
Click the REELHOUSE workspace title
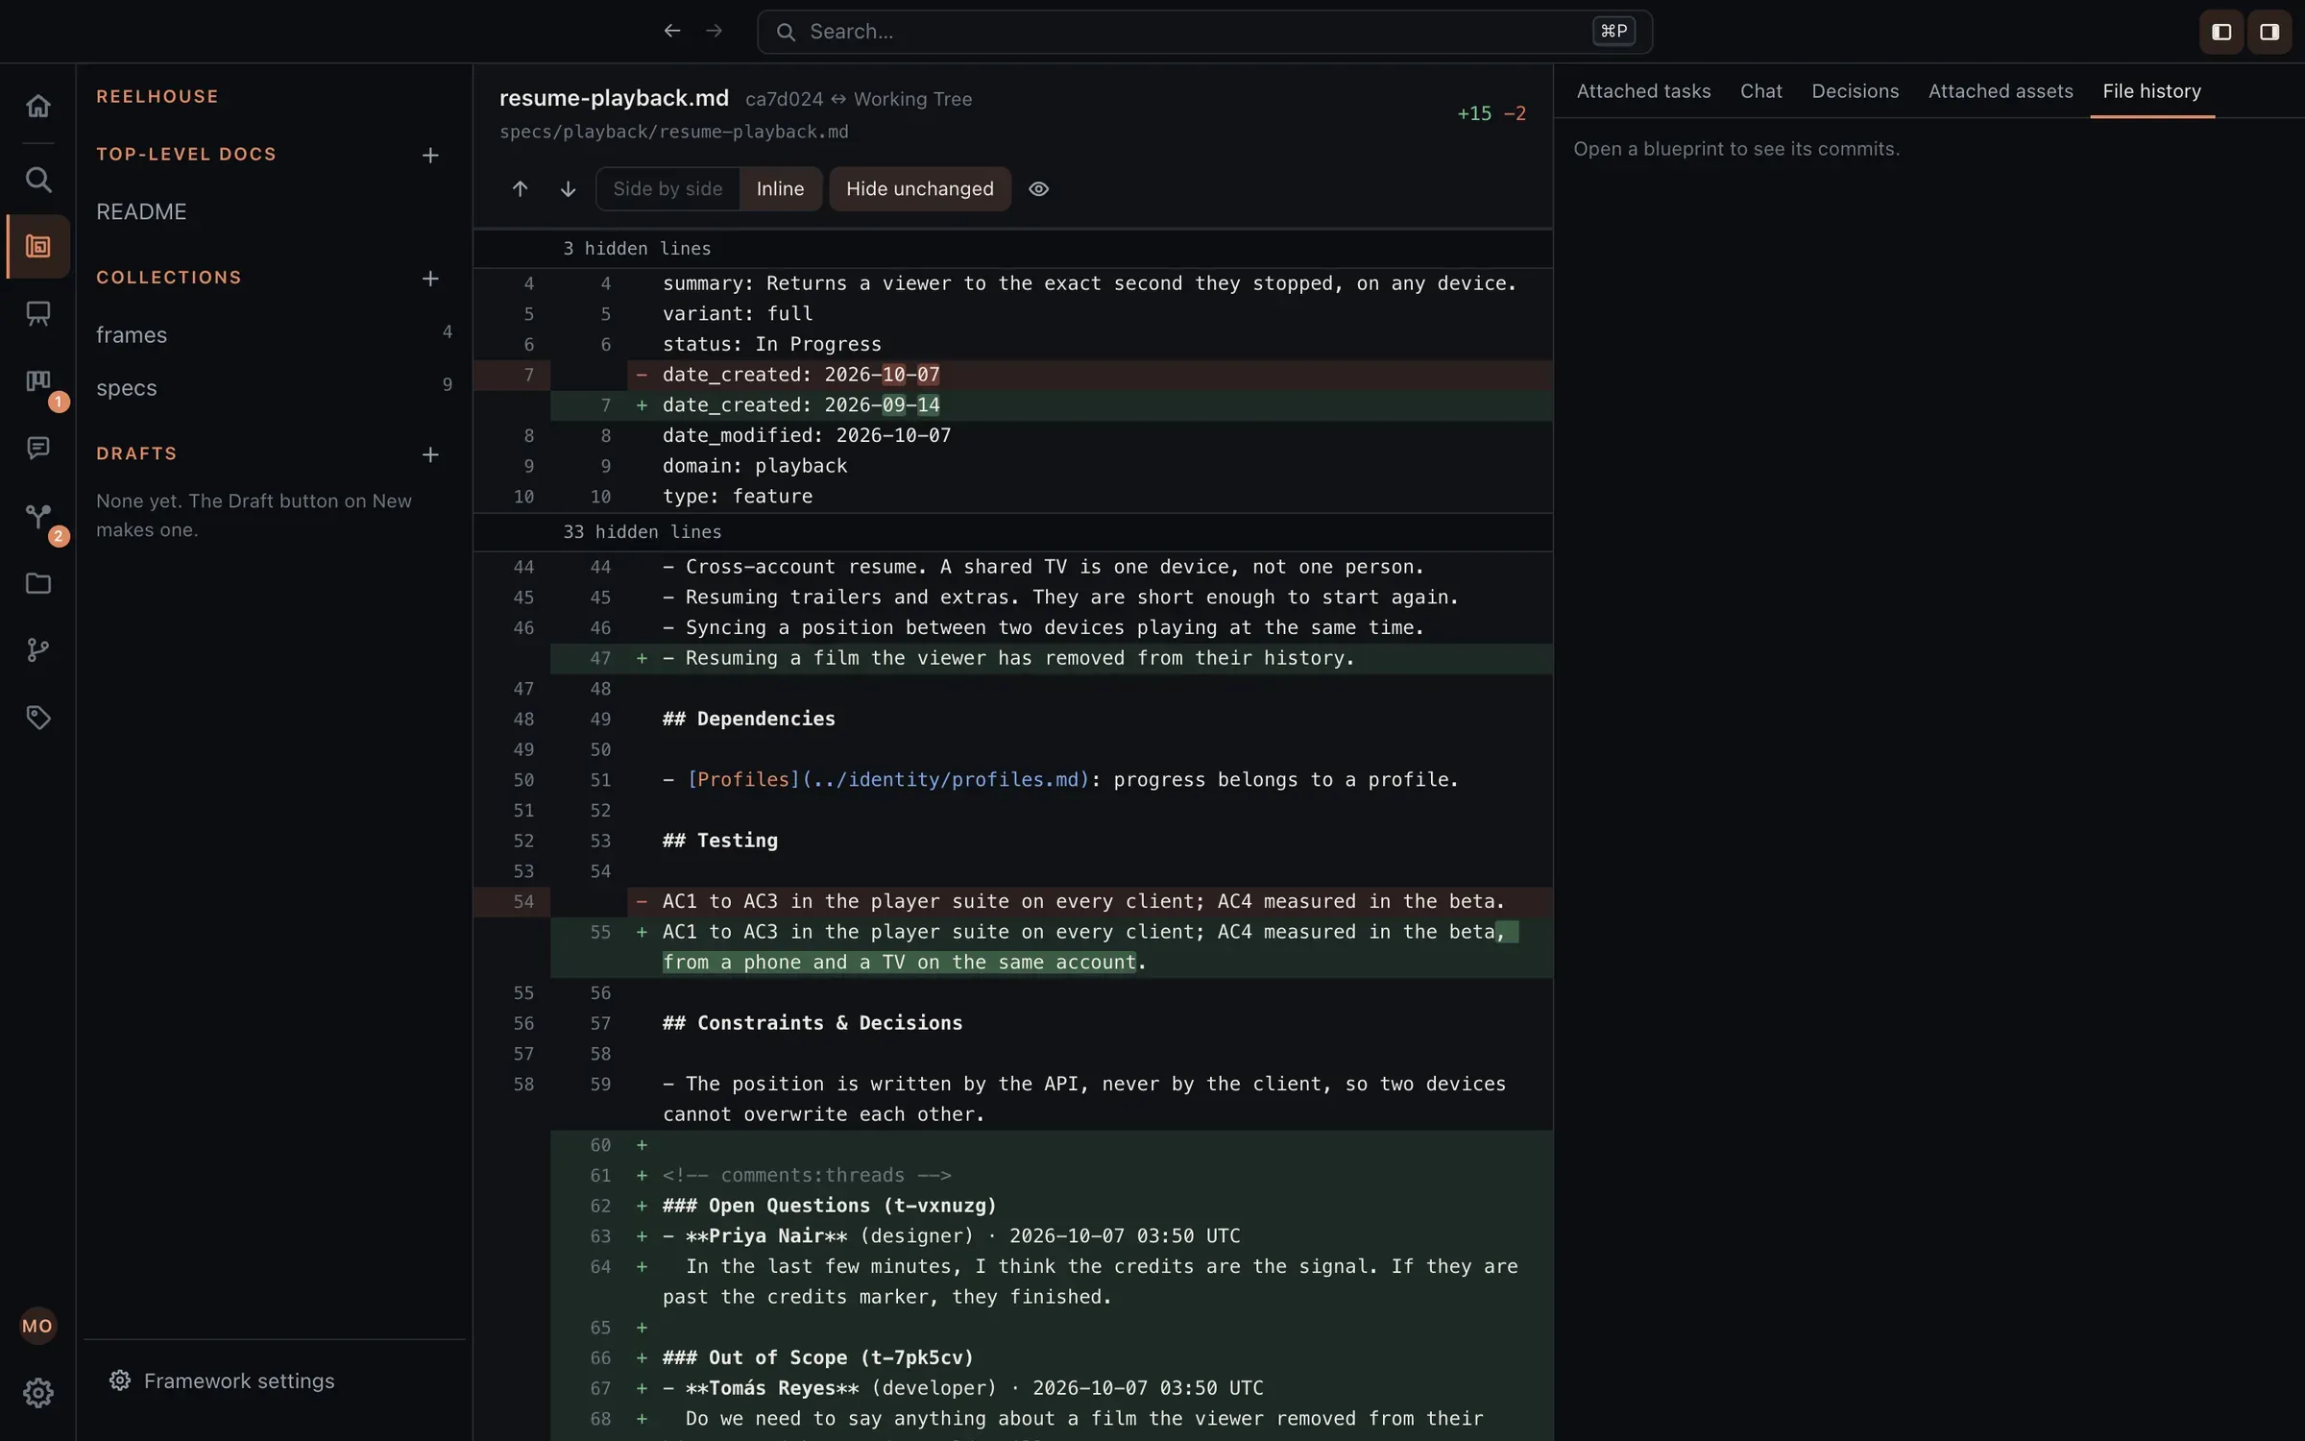(158, 96)
